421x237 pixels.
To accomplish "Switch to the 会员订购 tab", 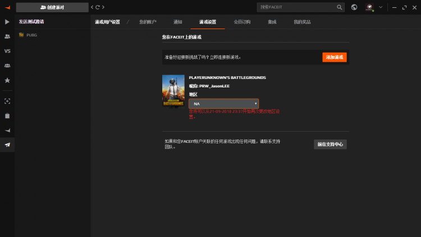I will point(242,22).
